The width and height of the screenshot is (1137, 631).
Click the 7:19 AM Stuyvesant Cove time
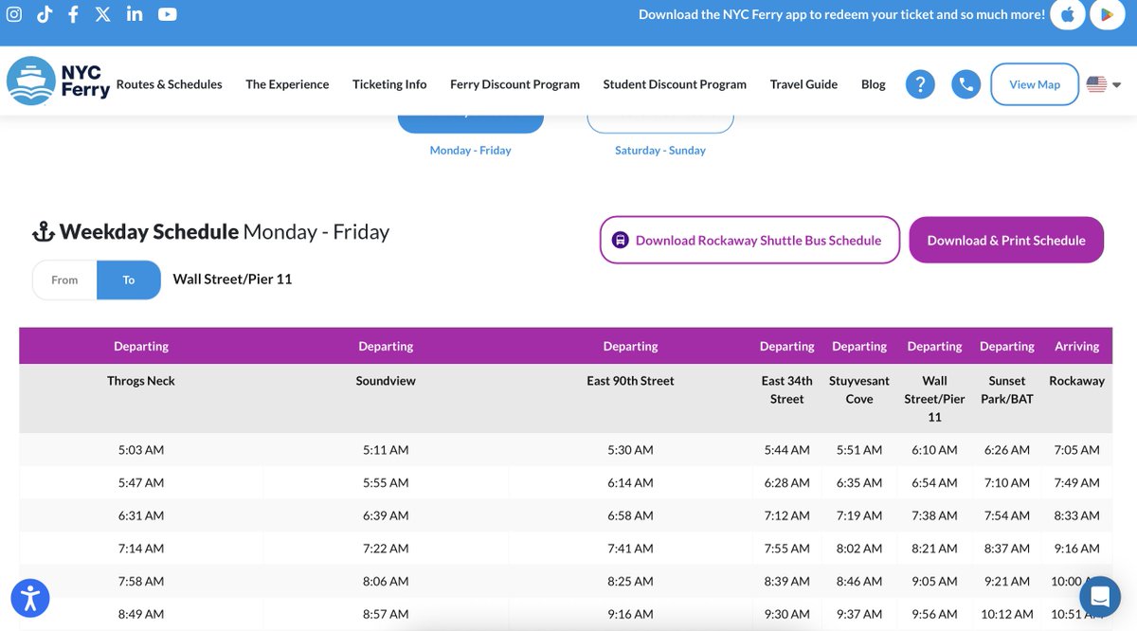[x=859, y=515]
